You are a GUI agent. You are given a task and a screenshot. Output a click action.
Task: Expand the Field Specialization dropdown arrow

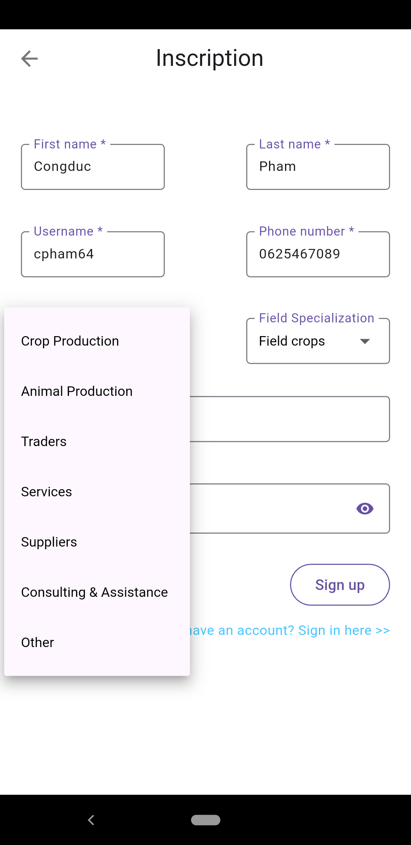(x=365, y=341)
